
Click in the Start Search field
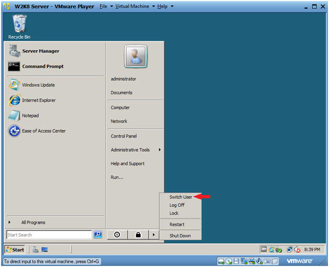(x=49, y=235)
